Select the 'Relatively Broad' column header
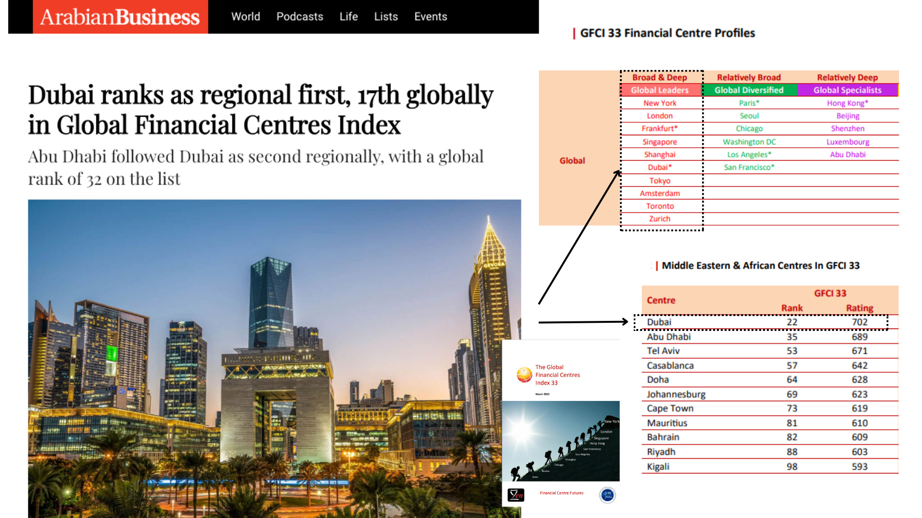This screenshot has height=518, width=922. point(749,77)
